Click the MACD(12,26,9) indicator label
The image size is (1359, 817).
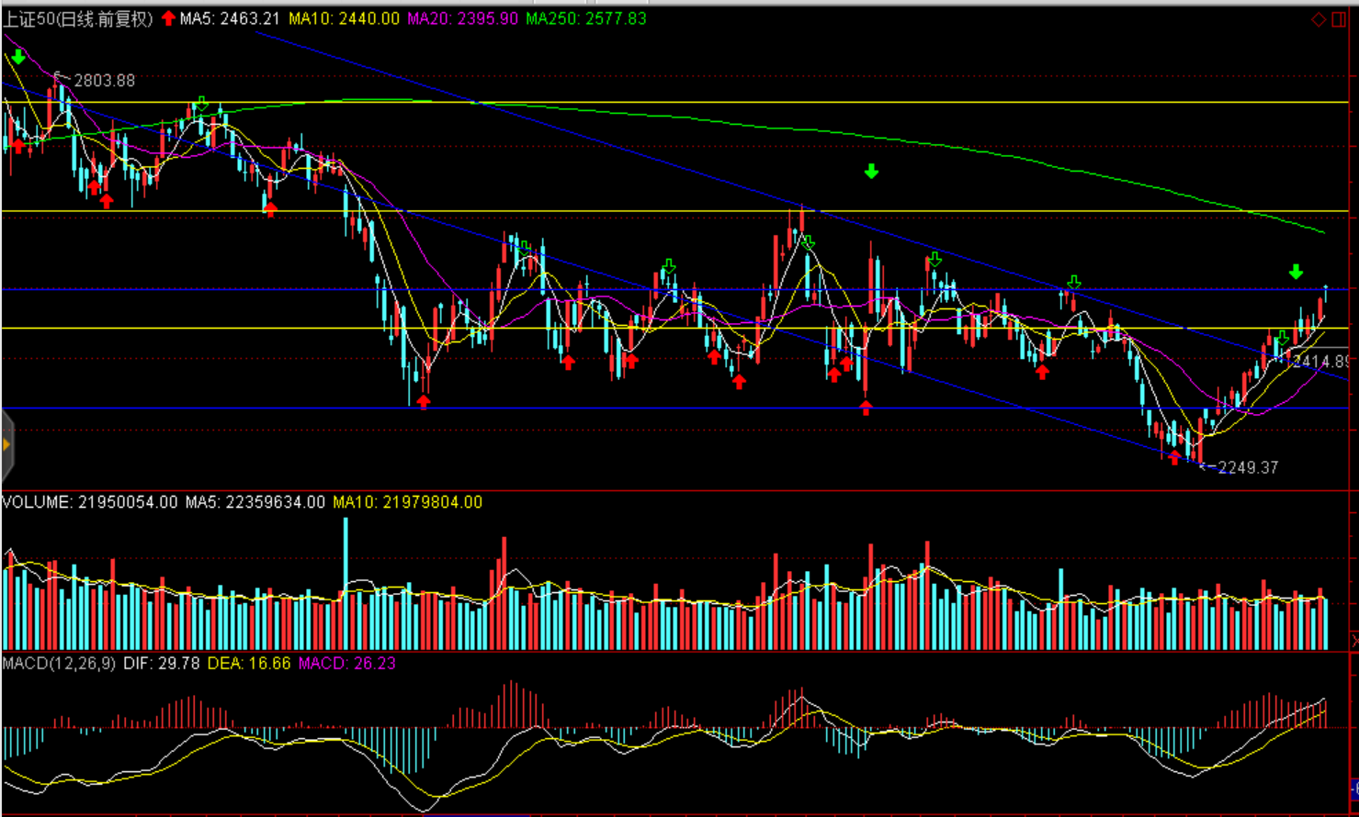[x=59, y=663]
